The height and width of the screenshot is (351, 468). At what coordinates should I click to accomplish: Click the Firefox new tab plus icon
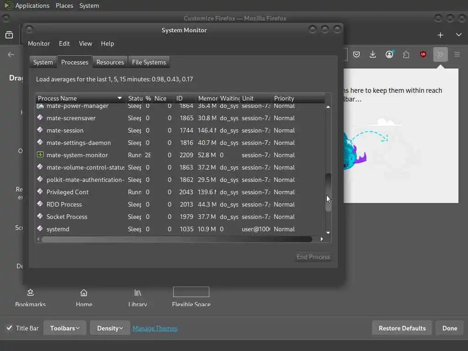pyautogui.click(x=440, y=35)
